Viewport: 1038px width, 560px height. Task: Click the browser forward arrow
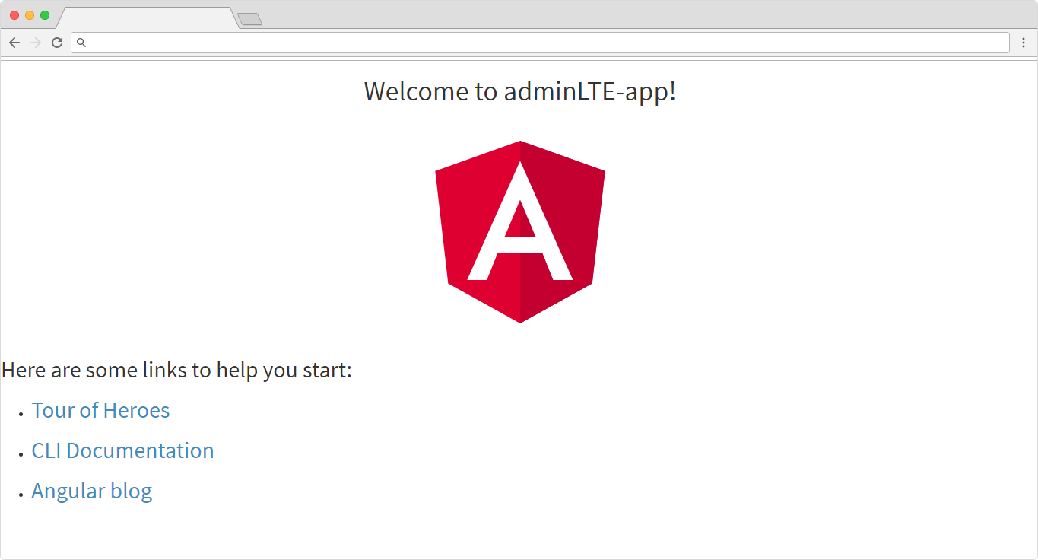pyautogui.click(x=35, y=43)
